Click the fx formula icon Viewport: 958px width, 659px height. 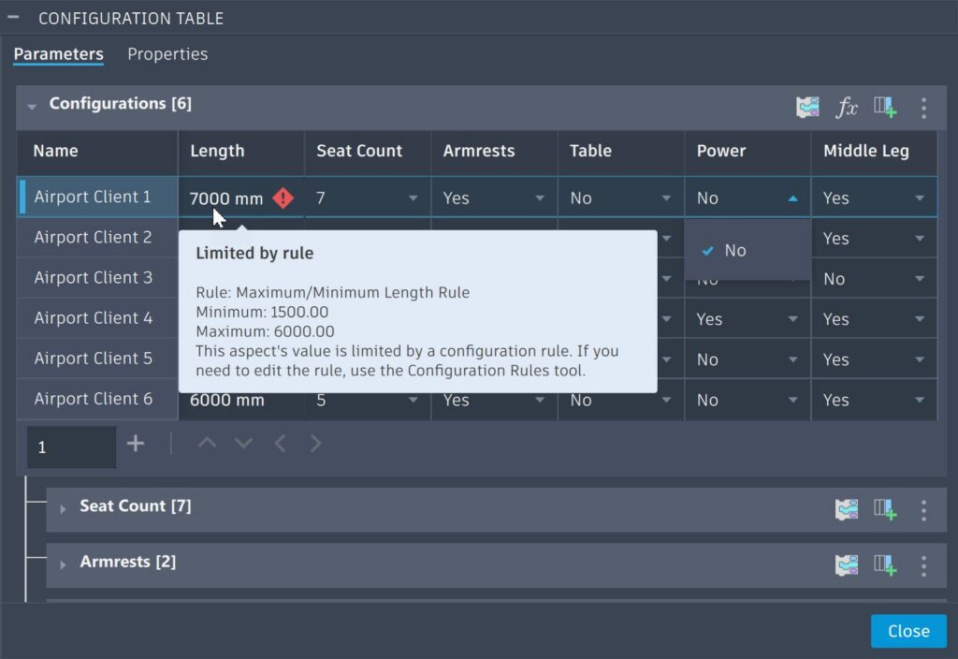846,107
